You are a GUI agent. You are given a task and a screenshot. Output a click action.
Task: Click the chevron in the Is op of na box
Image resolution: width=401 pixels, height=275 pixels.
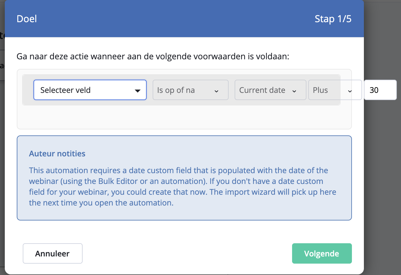click(x=216, y=91)
